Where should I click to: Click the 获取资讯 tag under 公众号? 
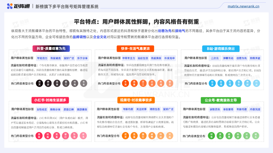coord(215,109)
